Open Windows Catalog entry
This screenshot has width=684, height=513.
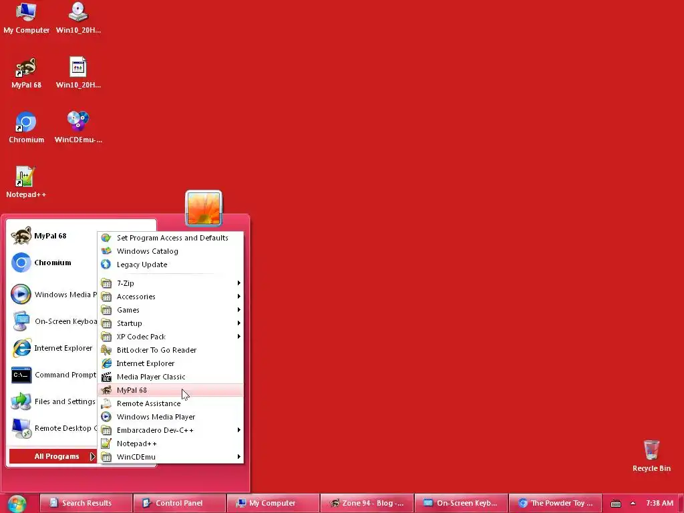point(171,251)
